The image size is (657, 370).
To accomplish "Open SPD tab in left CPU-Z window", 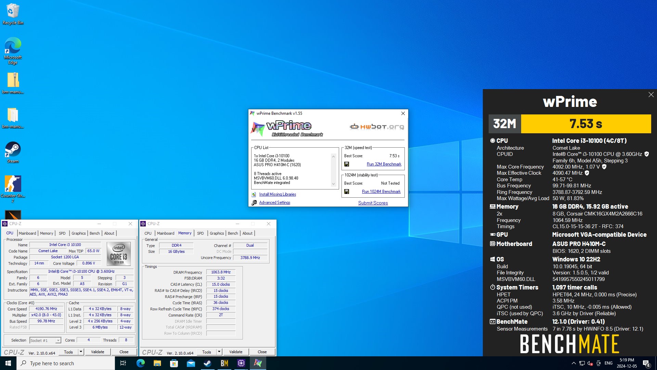I will (62, 233).
